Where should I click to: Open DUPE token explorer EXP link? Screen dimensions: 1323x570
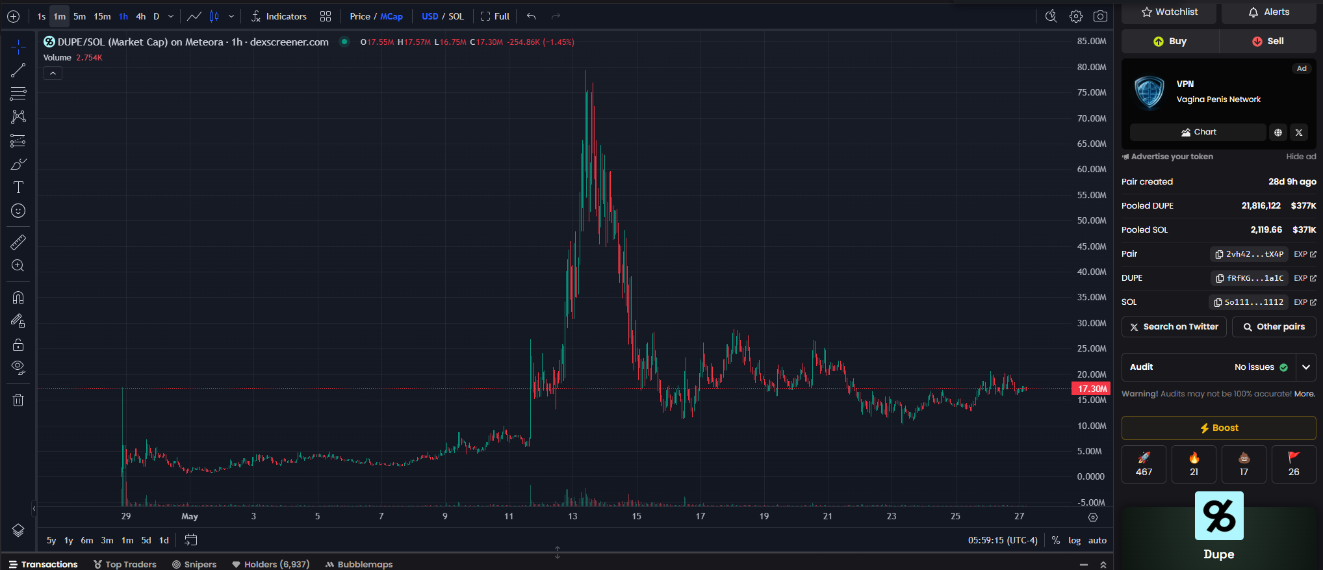click(x=1305, y=278)
